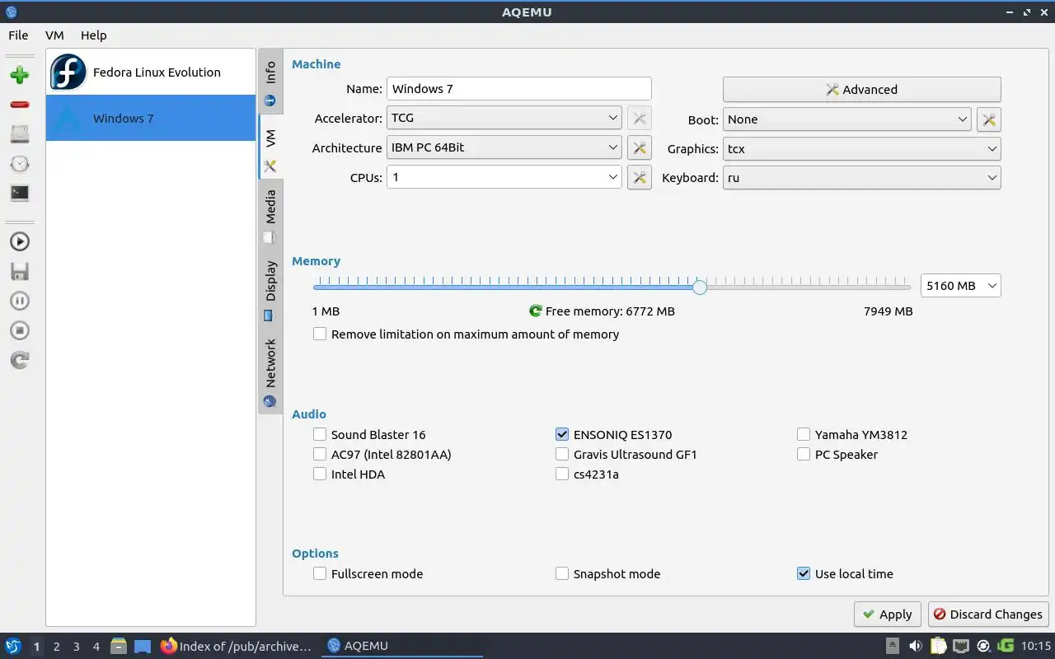The width and height of the screenshot is (1055, 659).
Task: Click the AQEMU taskbar window button
Action: pyautogui.click(x=401, y=646)
